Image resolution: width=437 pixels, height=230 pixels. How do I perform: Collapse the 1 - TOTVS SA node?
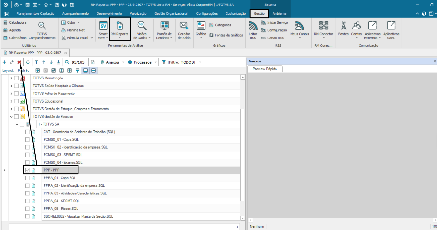click(17, 124)
